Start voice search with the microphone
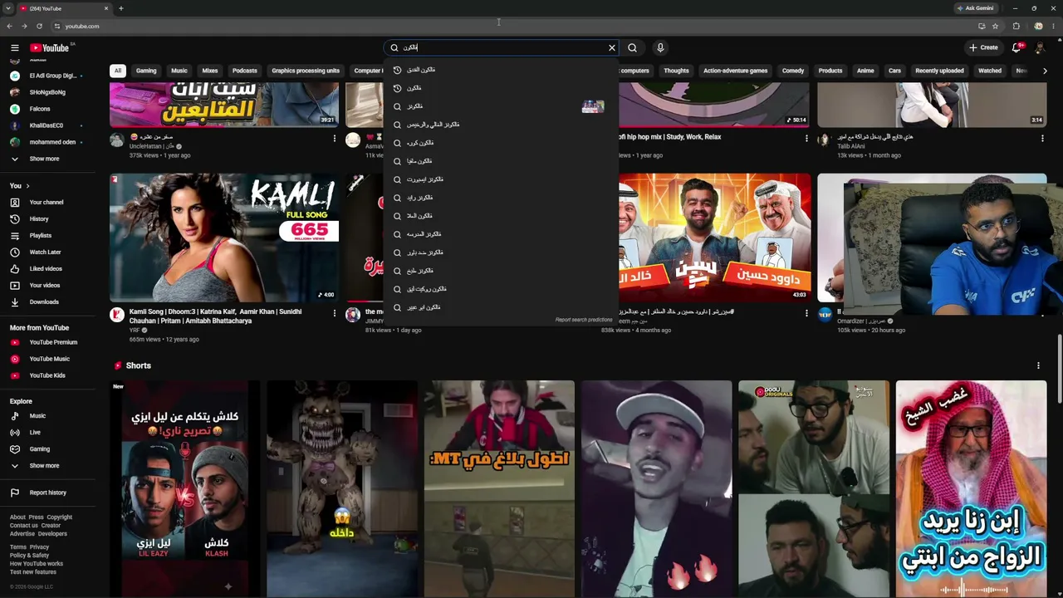The image size is (1063, 598). [x=660, y=48]
